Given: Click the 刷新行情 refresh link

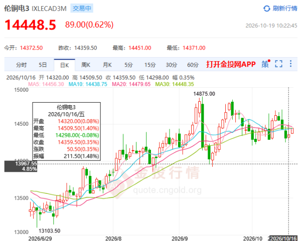Looking at the screenshot, I should 284,9.
